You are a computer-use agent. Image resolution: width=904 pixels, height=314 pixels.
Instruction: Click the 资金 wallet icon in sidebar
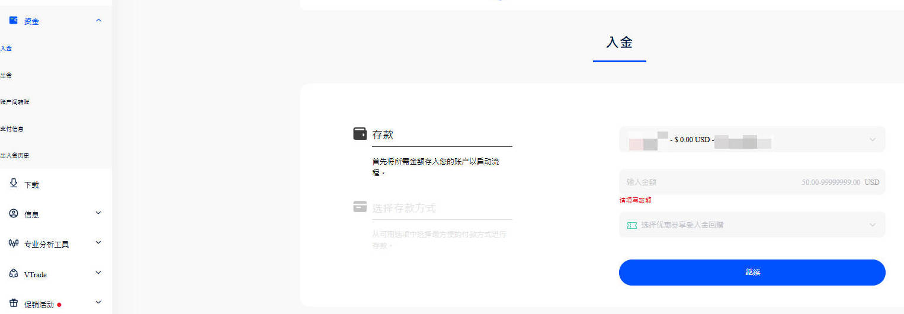[14, 21]
